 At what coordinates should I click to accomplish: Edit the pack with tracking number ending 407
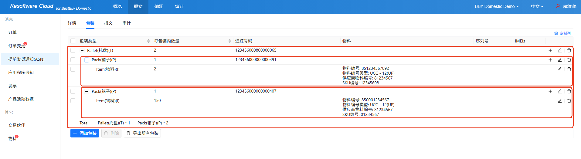click(560, 91)
